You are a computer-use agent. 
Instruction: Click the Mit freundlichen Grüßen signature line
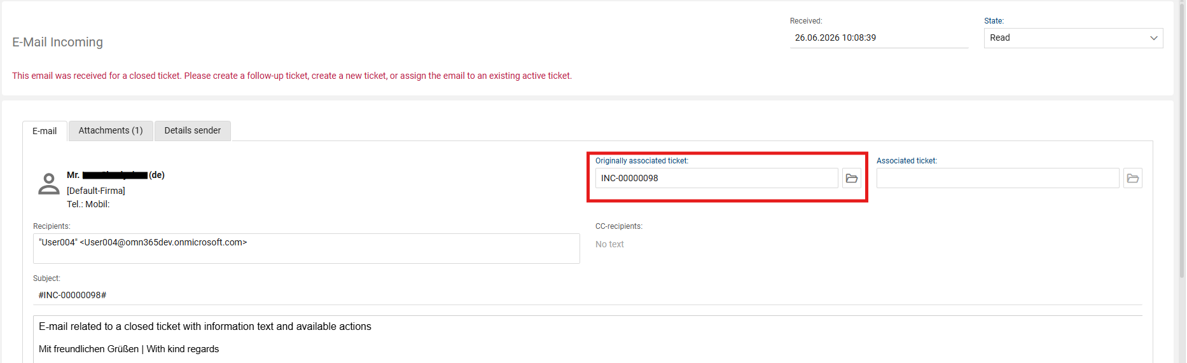[128, 349]
